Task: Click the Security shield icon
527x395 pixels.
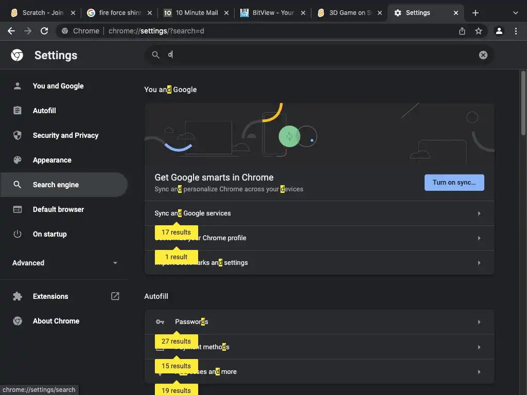Action: click(x=17, y=135)
